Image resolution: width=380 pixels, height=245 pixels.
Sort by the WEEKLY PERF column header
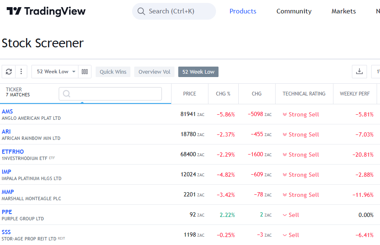click(355, 94)
